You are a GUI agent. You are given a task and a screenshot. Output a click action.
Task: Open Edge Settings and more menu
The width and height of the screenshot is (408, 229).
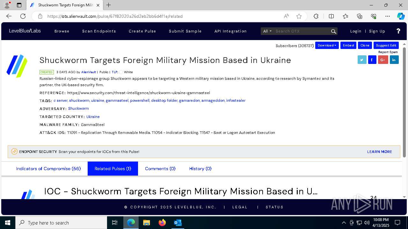tap(388, 16)
